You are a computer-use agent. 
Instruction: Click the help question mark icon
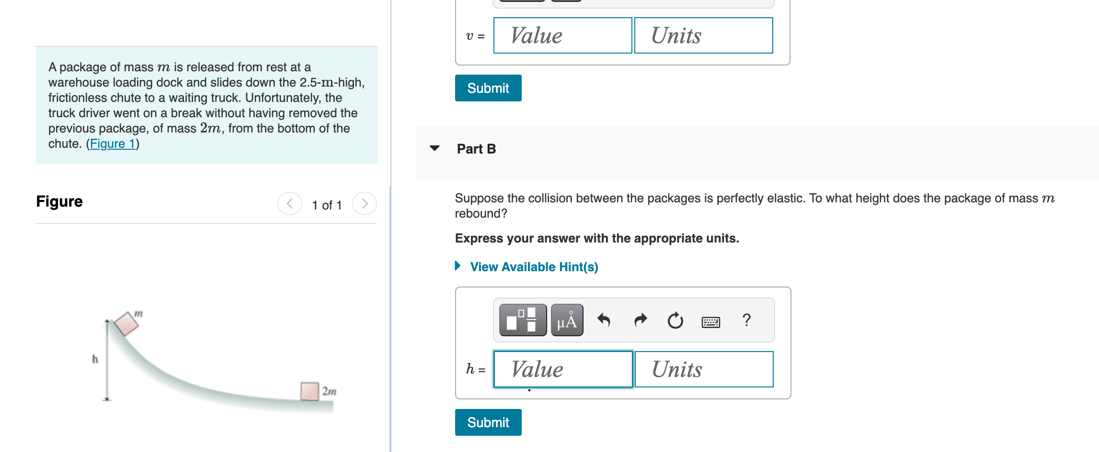point(746,320)
